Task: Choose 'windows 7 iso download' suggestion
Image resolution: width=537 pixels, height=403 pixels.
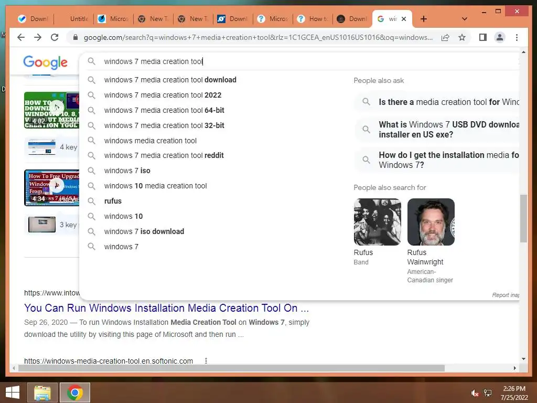Action: click(144, 231)
